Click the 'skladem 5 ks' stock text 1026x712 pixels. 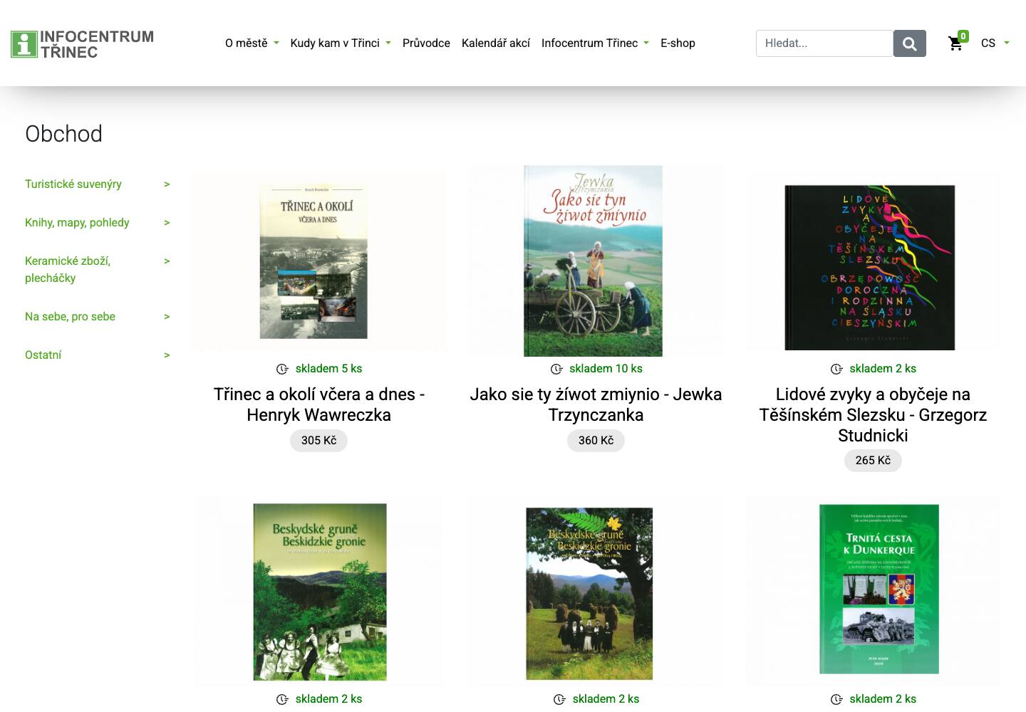click(x=328, y=369)
